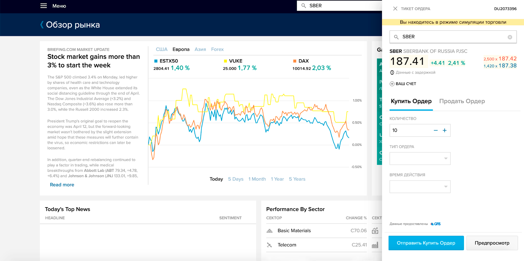Click sector icon right of C70.06

click(375, 231)
